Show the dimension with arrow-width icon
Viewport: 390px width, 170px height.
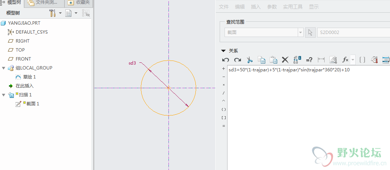click(x=321, y=60)
